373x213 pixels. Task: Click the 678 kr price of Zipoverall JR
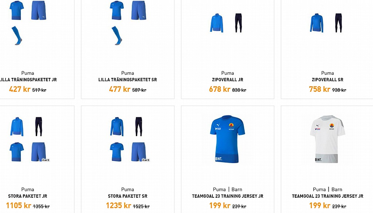[220, 89]
